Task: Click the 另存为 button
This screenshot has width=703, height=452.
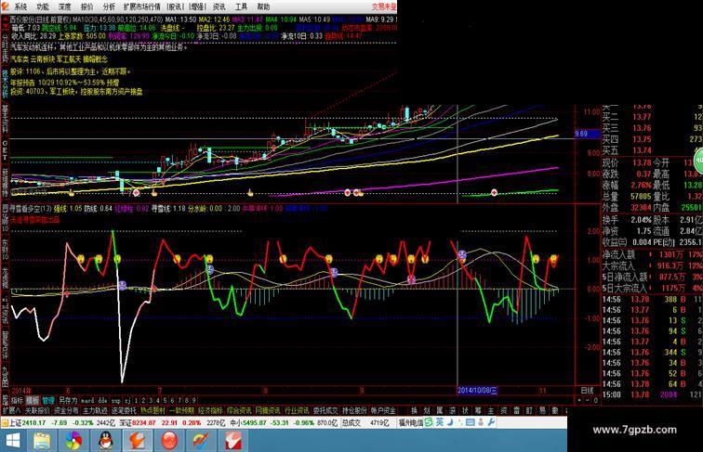Action: [x=68, y=400]
